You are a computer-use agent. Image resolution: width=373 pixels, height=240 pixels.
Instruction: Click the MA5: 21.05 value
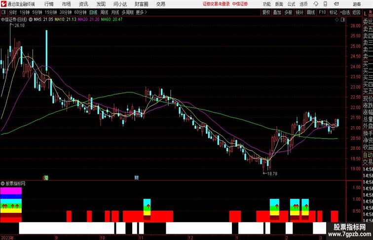click(43, 20)
